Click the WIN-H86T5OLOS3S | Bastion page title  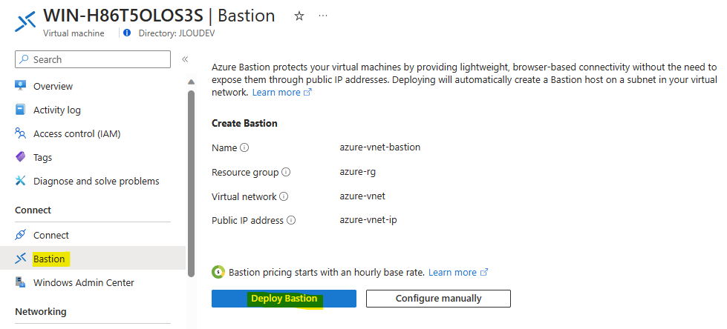click(x=159, y=16)
